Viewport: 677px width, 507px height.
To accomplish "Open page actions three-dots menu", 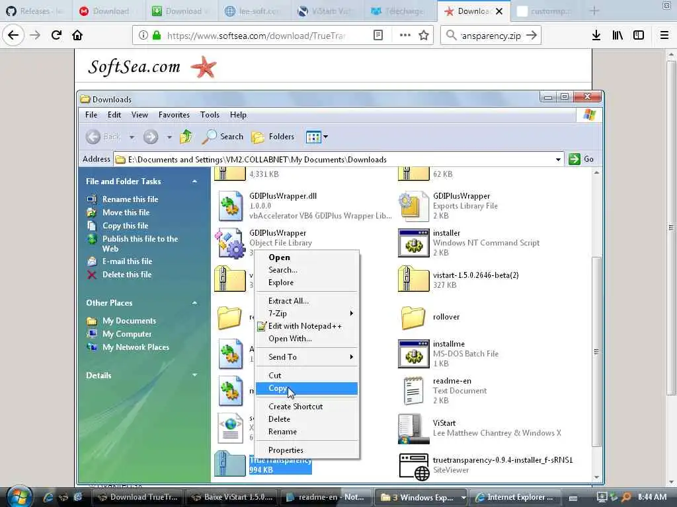I will click(x=405, y=36).
